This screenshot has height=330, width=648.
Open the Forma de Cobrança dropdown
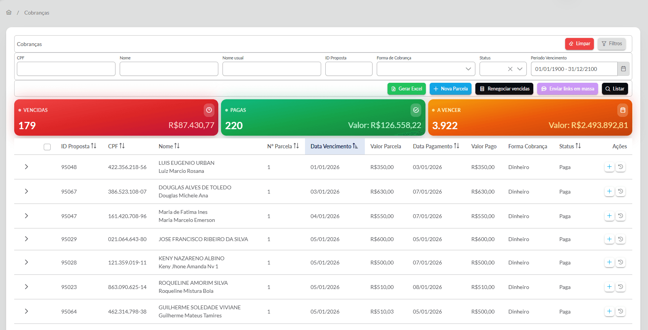click(426, 69)
